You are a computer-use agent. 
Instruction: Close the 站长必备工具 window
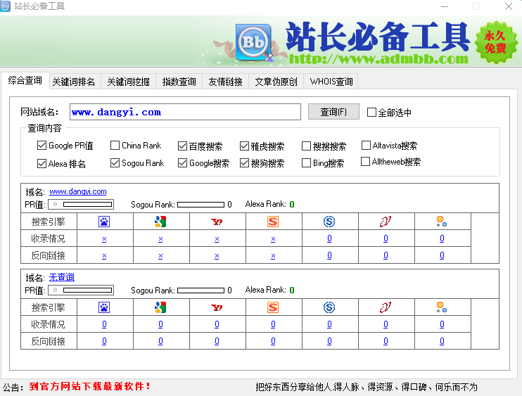[x=509, y=6]
